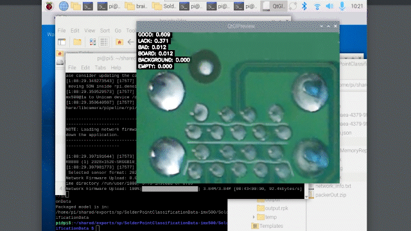Open the file manager Sort menu
The height and width of the screenshot is (231, 411).
105,31
